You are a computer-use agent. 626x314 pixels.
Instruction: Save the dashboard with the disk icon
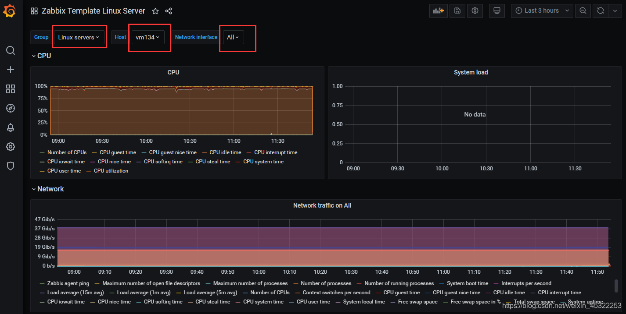coord(457,11)
